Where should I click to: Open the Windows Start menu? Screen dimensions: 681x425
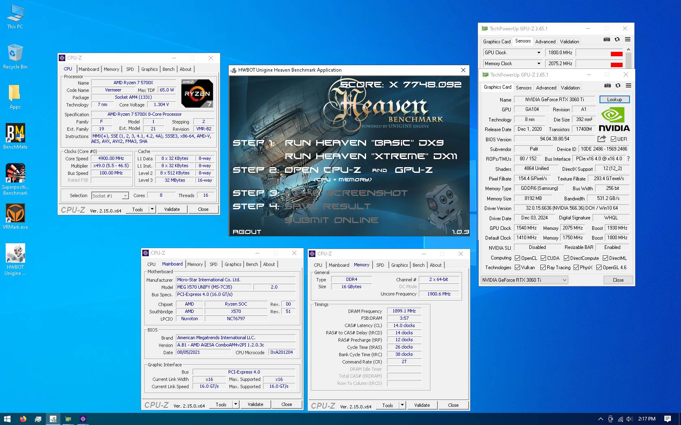(7, 419)
